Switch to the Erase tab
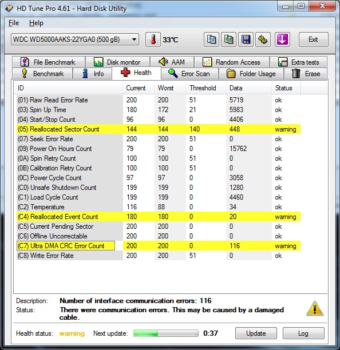 306,74
